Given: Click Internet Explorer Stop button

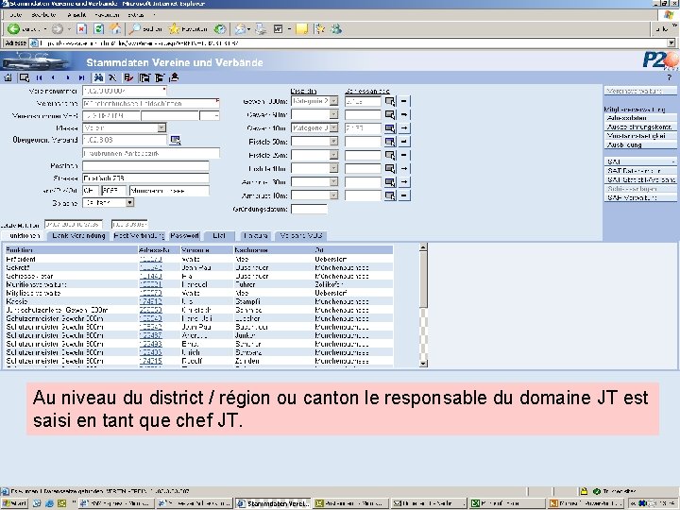Looking at the screenshot, I should (81, 29).
